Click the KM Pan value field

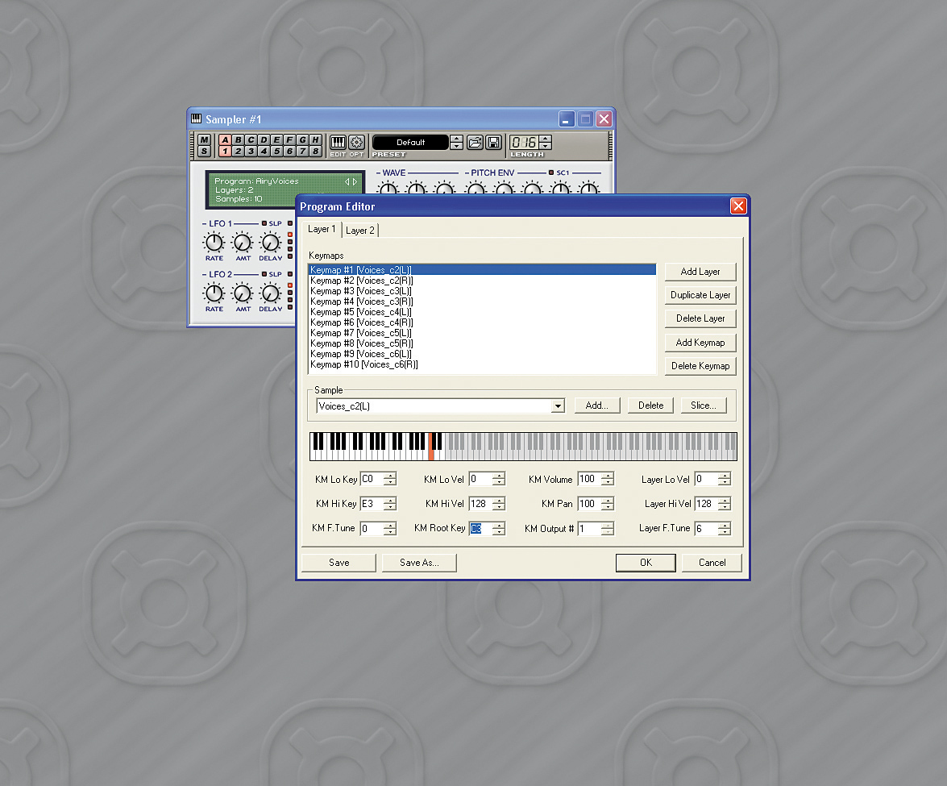pyautogui.click(x=589, y=503)
